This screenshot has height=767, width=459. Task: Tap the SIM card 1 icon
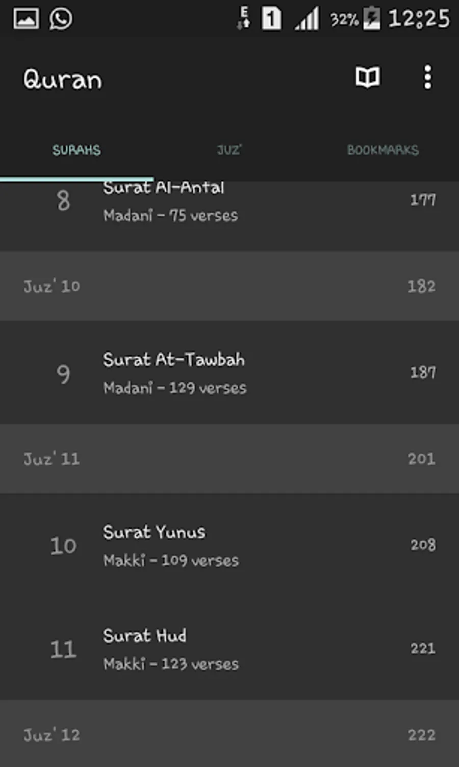tap(271, 19)
